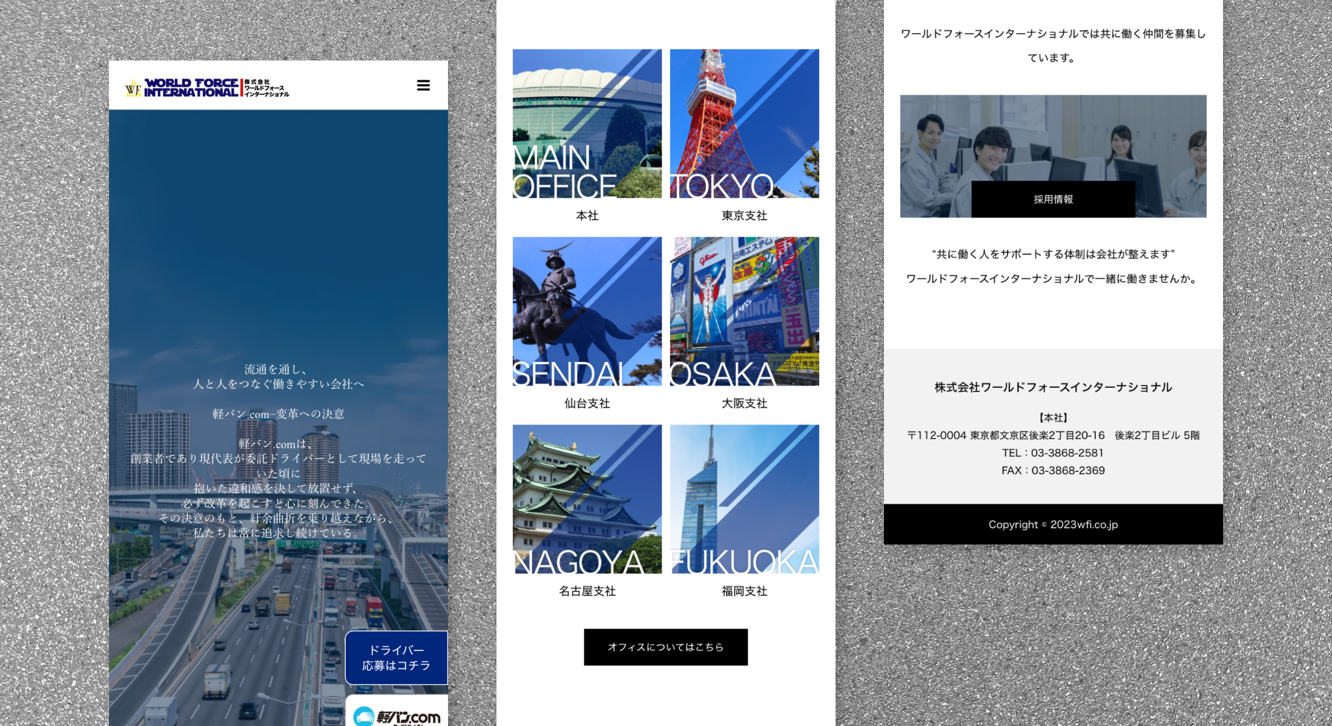Select the Copyright 2023wfi.co.jp footer text
The image size is (1332, 726).
pos(1053,525)
